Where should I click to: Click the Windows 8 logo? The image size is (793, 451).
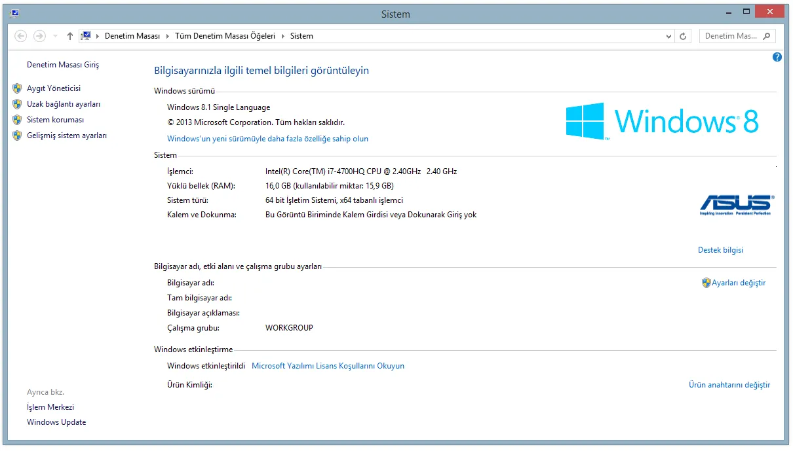pos(662,121)
